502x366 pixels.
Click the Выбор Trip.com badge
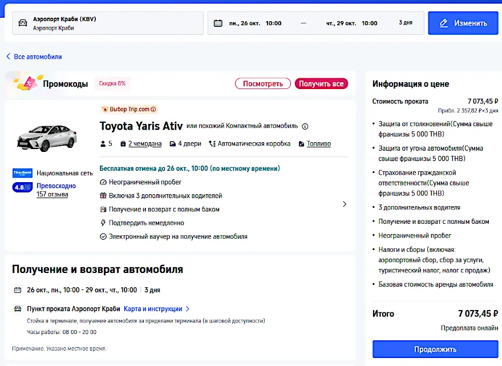click(x=128, y=109)
